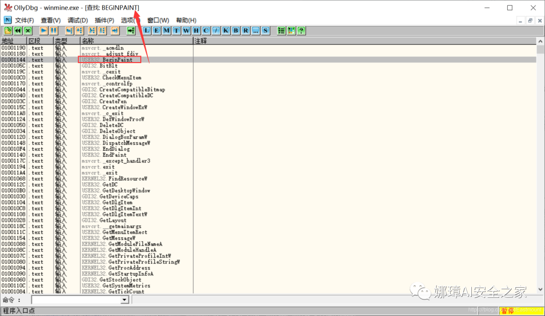The height and width of the screenshot is (316, 545).
Task: Click the Run program play icon
Action: 44,31
